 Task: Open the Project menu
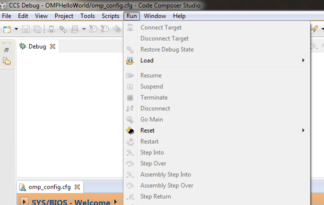click(64, 16)
